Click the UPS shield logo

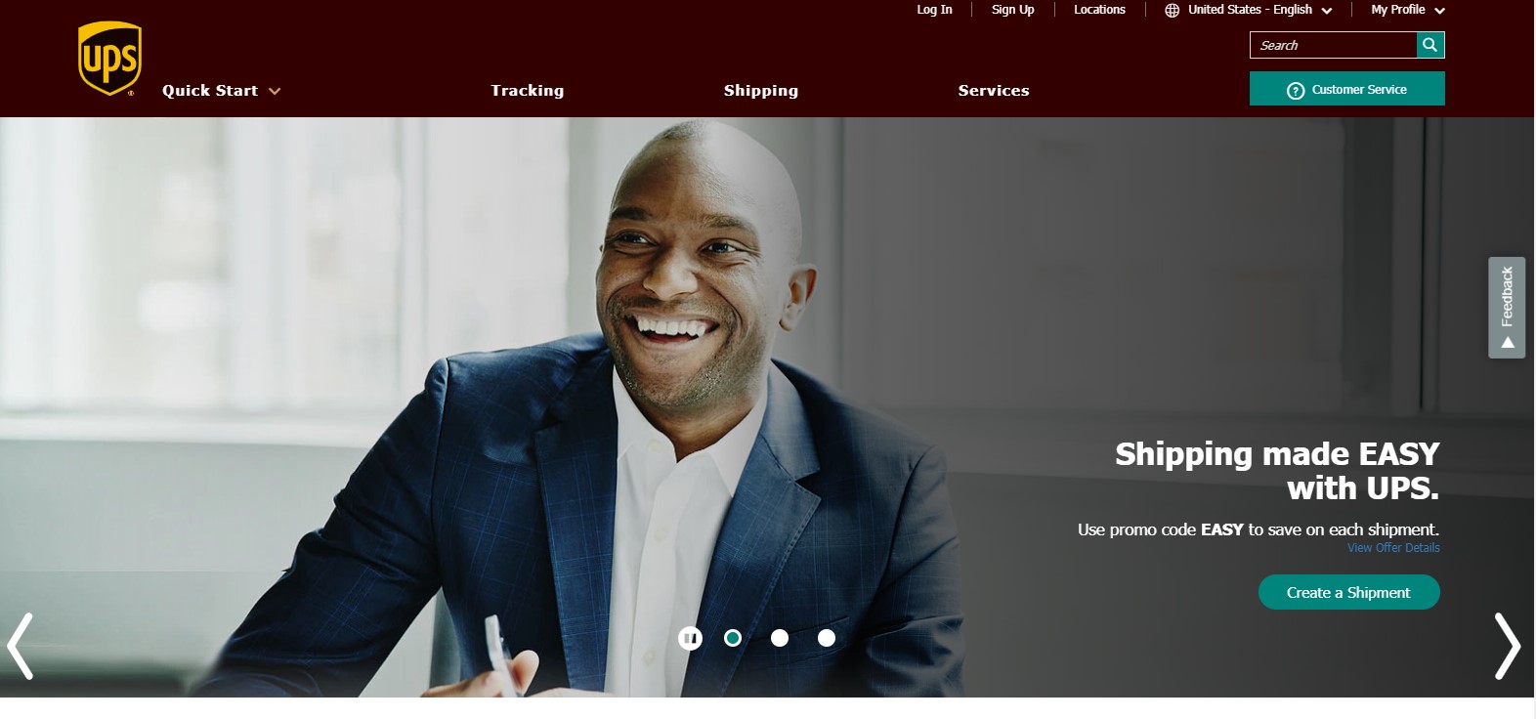[109, 59]
